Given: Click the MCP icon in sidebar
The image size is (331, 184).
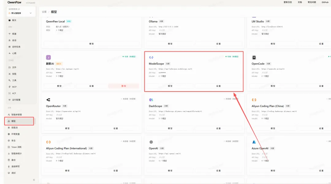Looking at the screenshot, I should pos(10,87).
